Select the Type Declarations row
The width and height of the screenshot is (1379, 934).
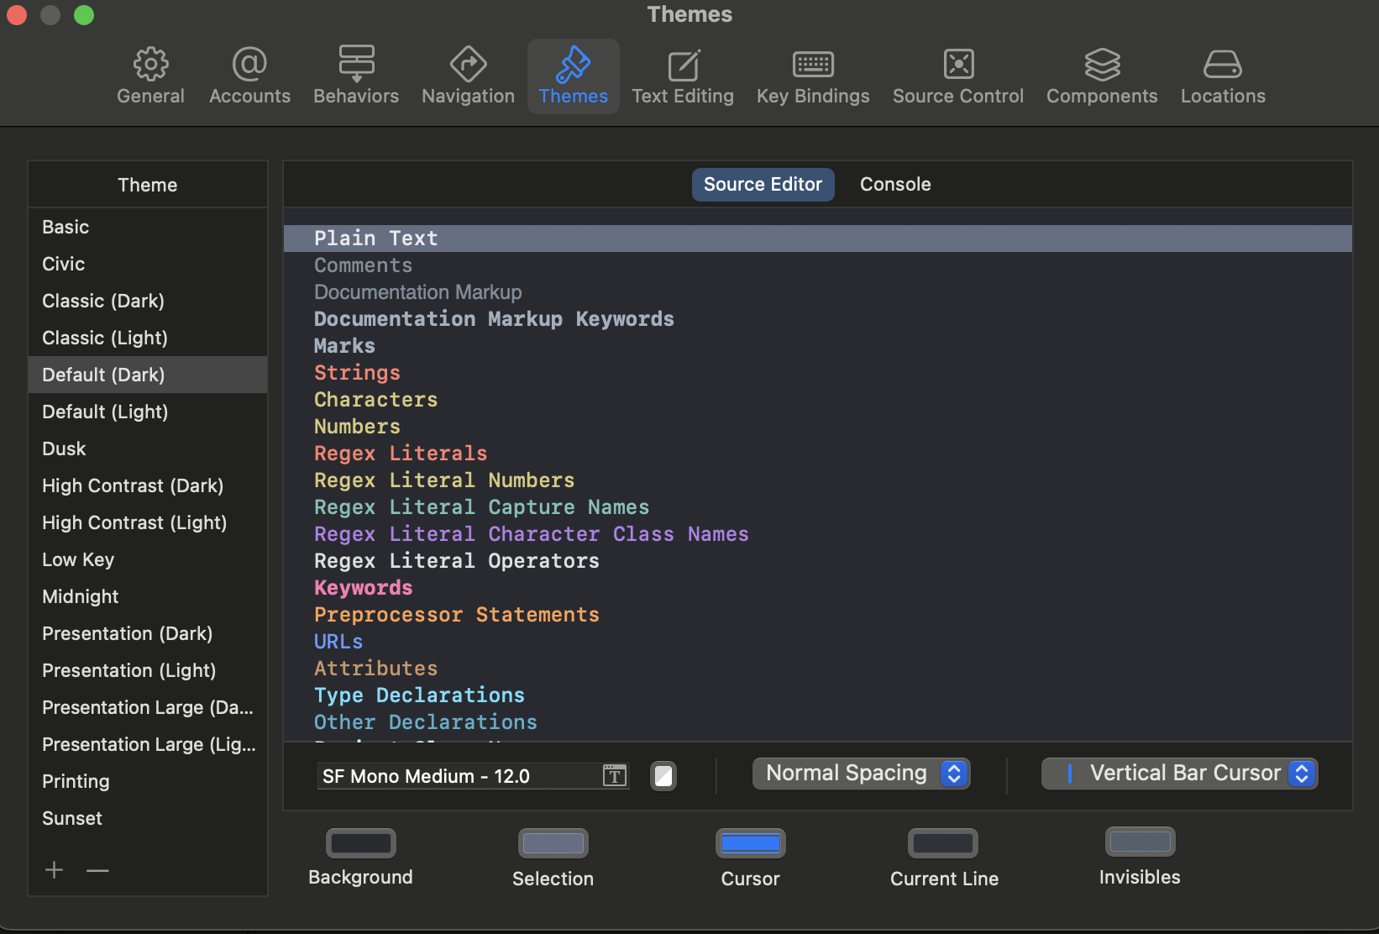(x=818, y=695)
